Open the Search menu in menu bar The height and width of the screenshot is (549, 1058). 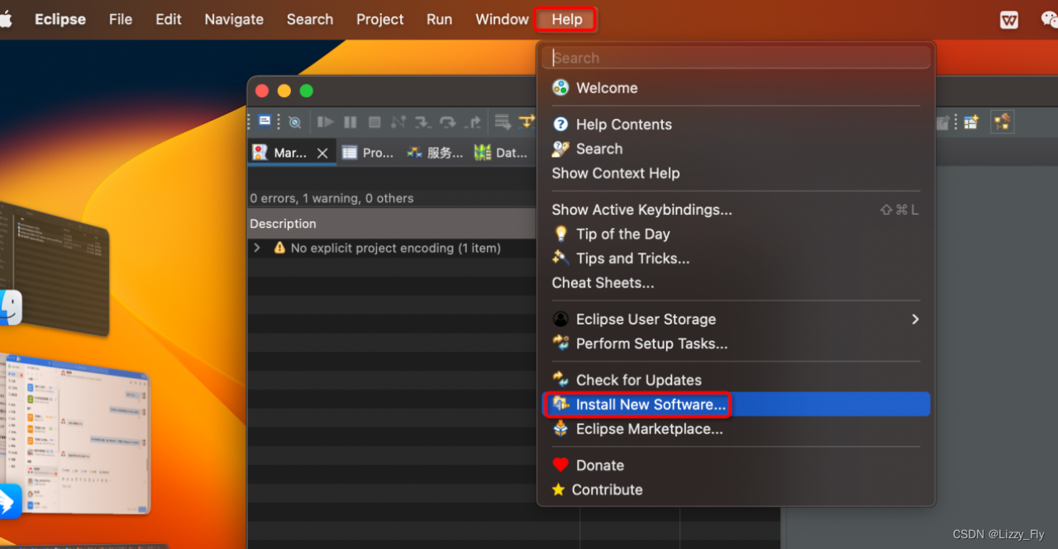[310, 19]
